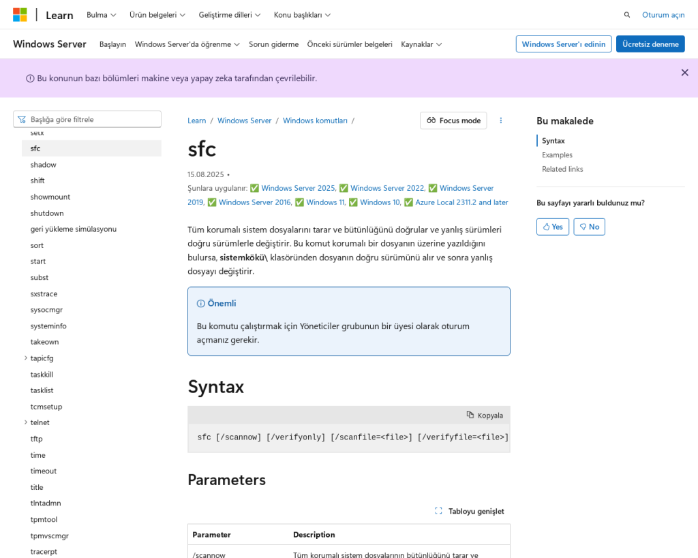
Task: Open Sorun giderme page
Action: pos(273,44)
